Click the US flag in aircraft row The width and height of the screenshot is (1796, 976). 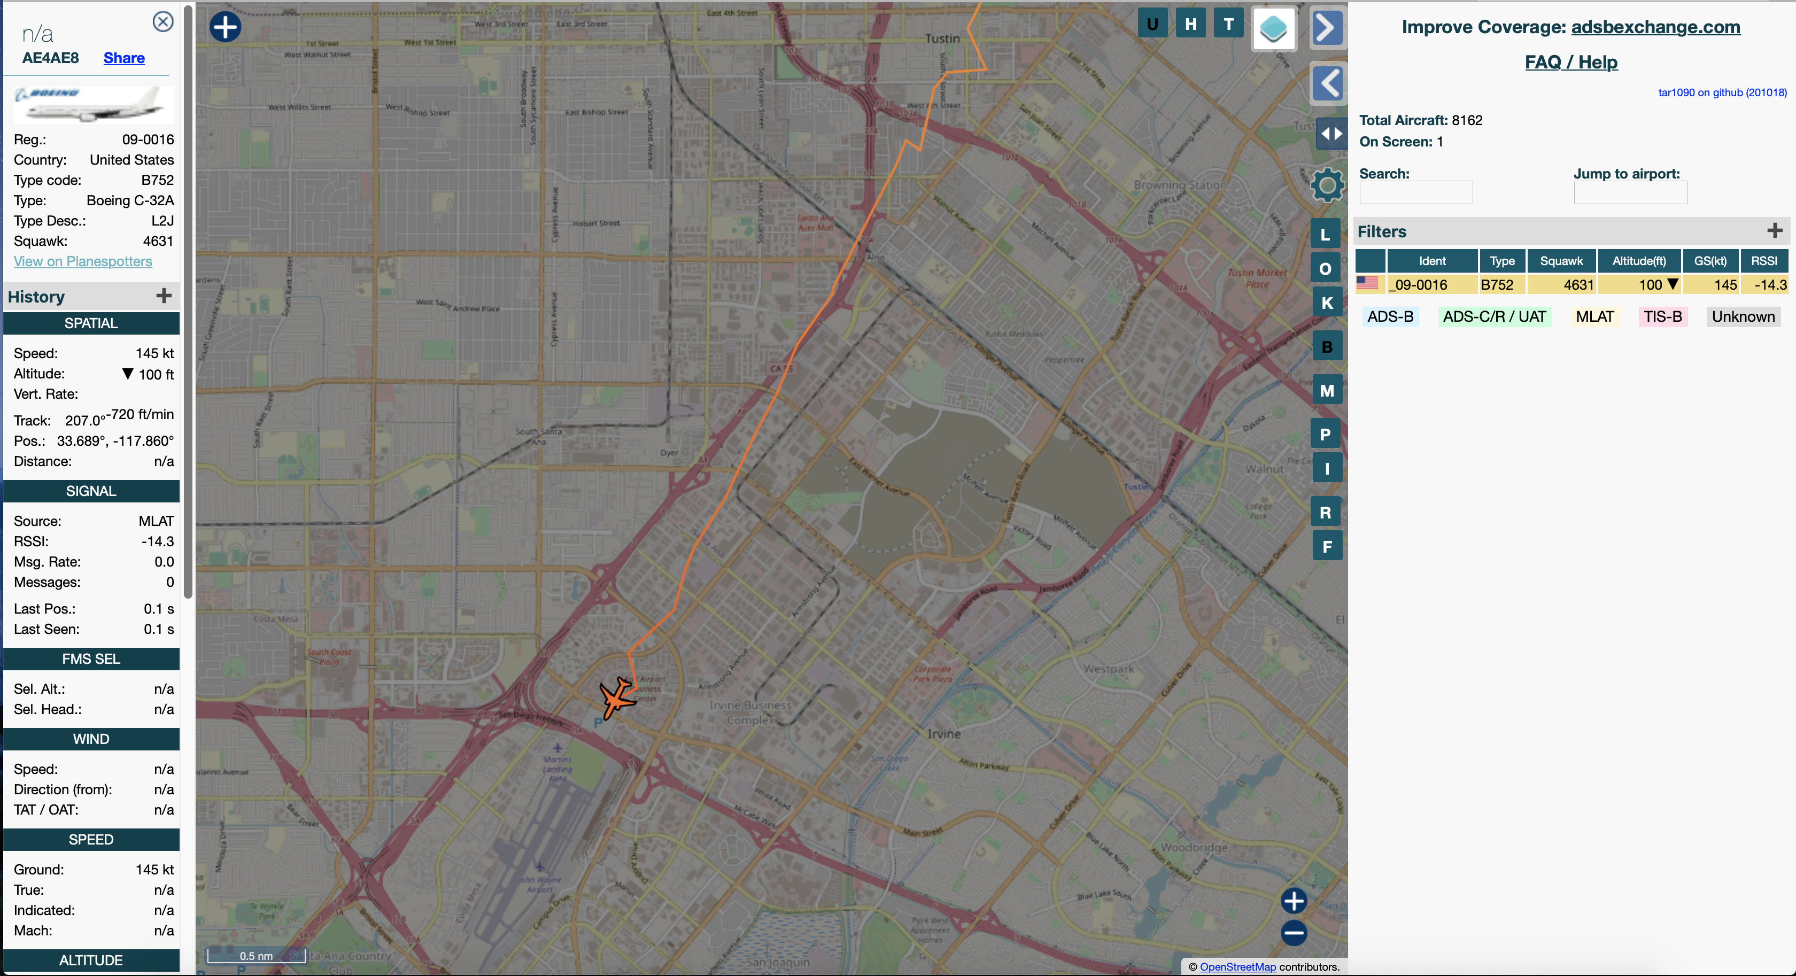1367,282
